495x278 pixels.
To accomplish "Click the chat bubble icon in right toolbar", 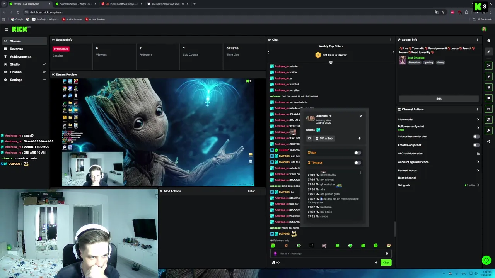I will click(x=489, y=98).
